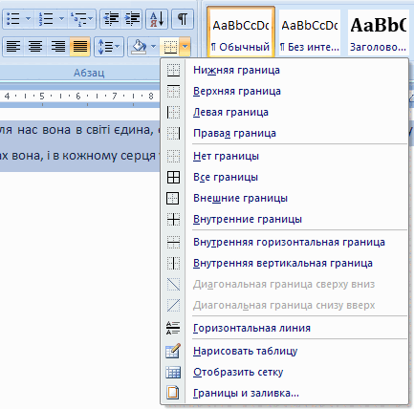Choose Внешние границы menu text
414x409 pixels.
coord(240,198)
